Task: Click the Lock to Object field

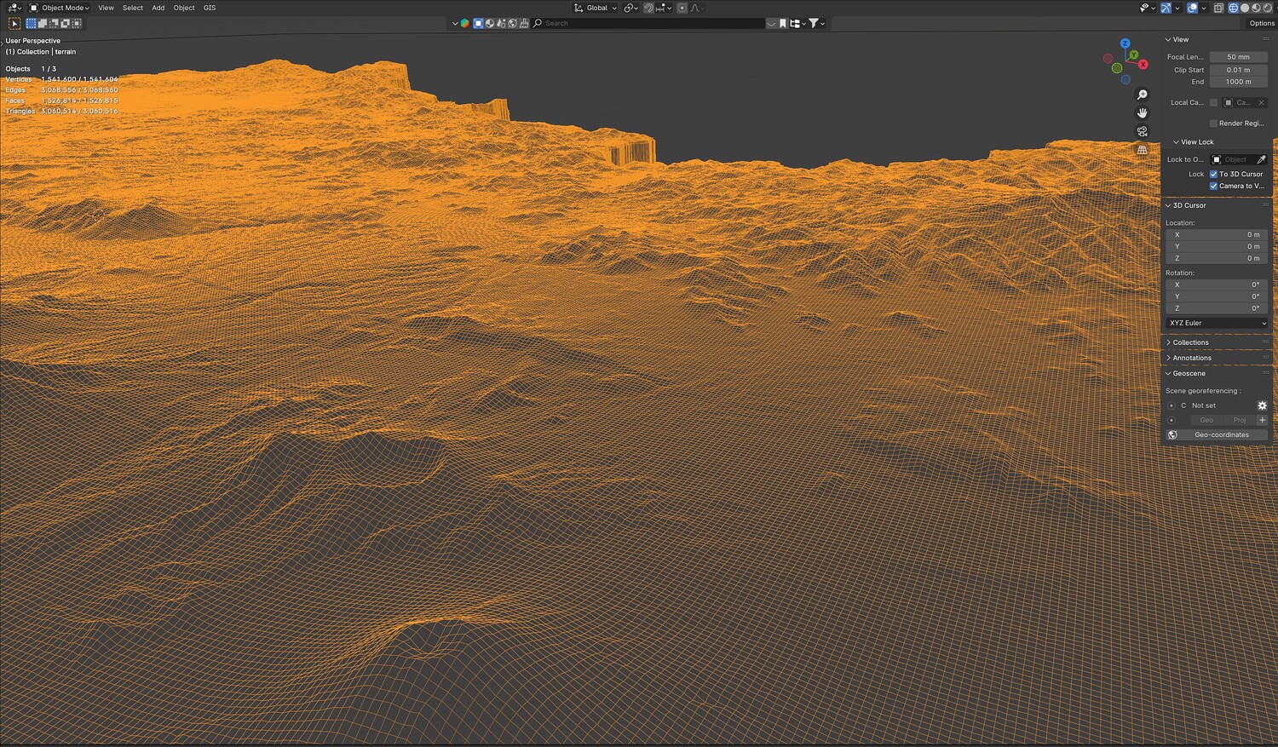Action: tap(1232, 159)
